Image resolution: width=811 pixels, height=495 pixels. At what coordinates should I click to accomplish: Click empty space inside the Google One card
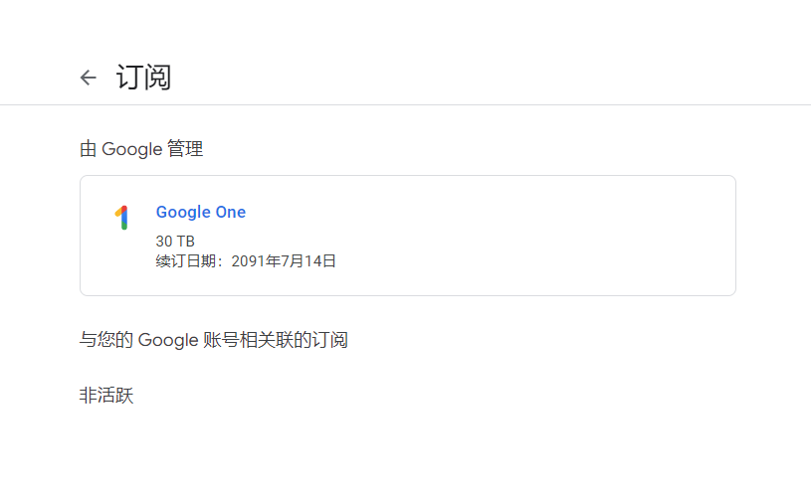tap(517, 236)
